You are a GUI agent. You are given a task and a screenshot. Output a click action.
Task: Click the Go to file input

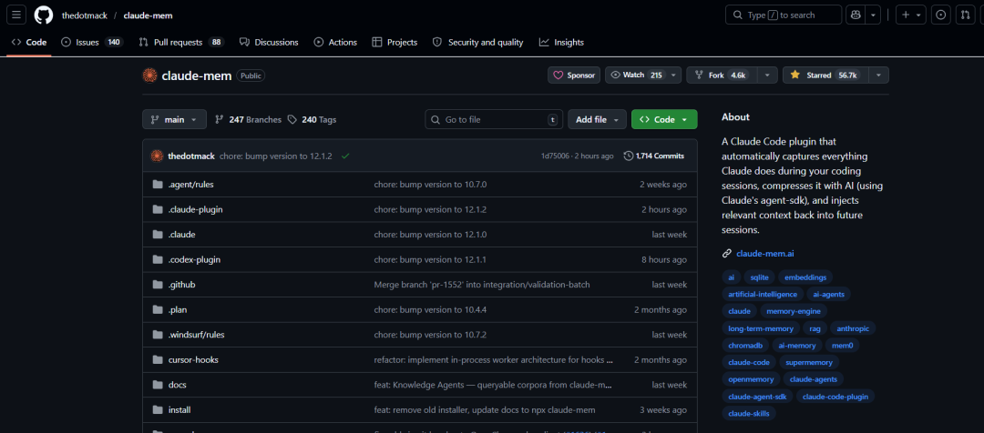point(494,120)
